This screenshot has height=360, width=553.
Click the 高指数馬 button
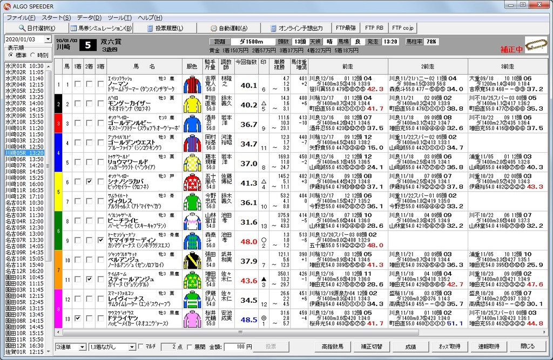tap(333, 347)
